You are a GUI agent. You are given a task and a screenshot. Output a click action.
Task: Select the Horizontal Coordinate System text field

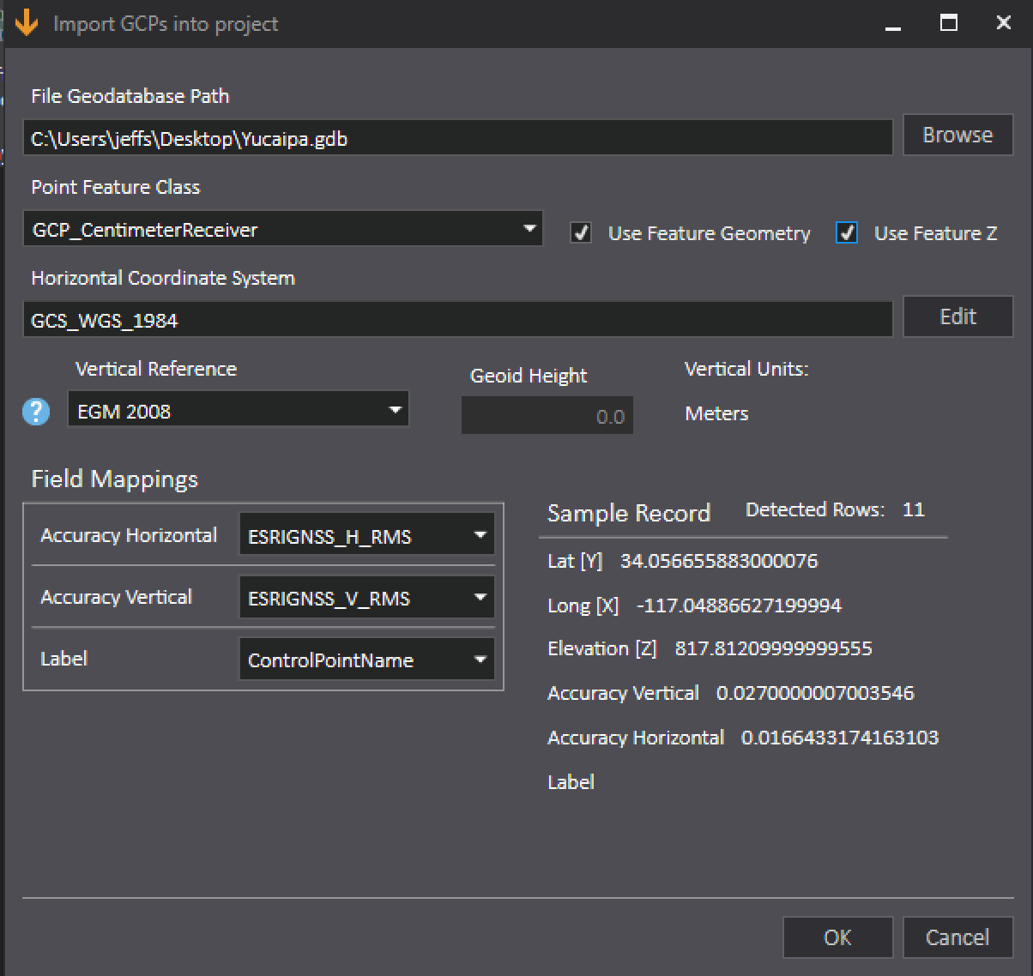(457, 320)
